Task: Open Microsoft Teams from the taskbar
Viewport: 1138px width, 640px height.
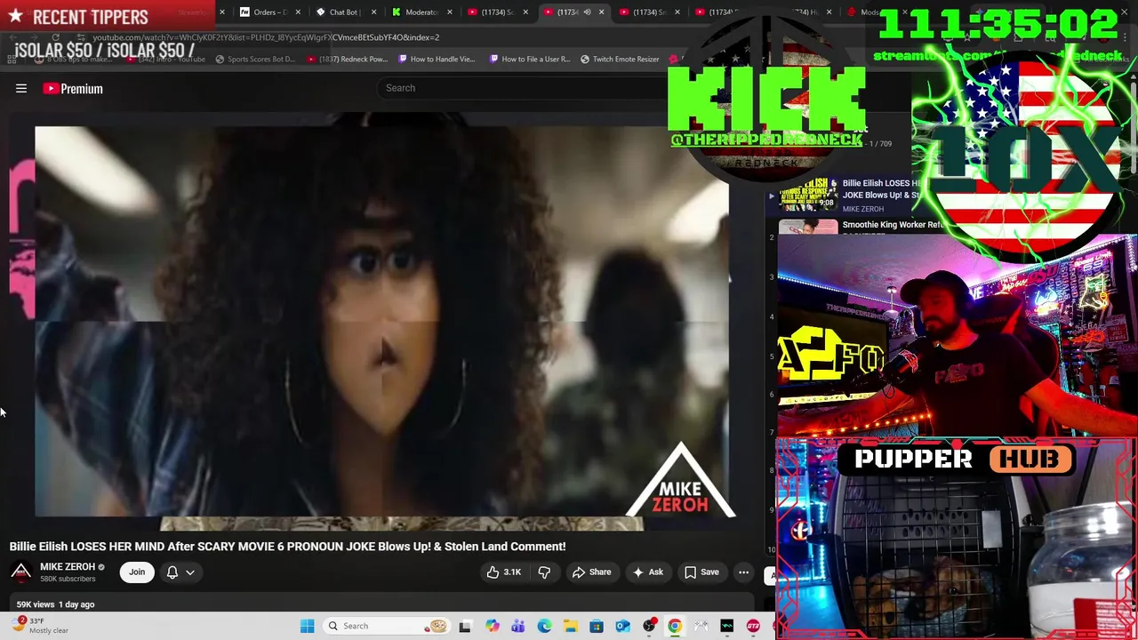Action: pyautogui.click(x=518, y=626)
